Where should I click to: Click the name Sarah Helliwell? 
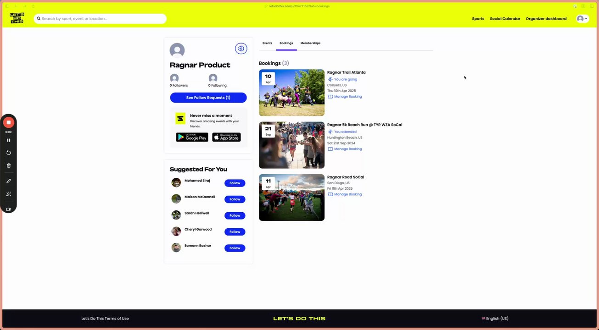click(x=197, y=213)
